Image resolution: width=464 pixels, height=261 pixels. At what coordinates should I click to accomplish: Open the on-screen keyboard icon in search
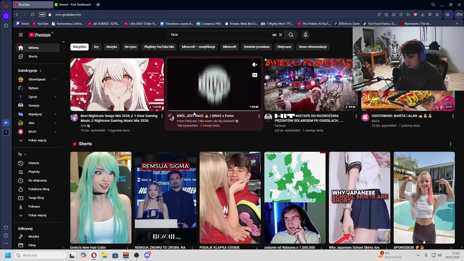[x=274, y=35]
